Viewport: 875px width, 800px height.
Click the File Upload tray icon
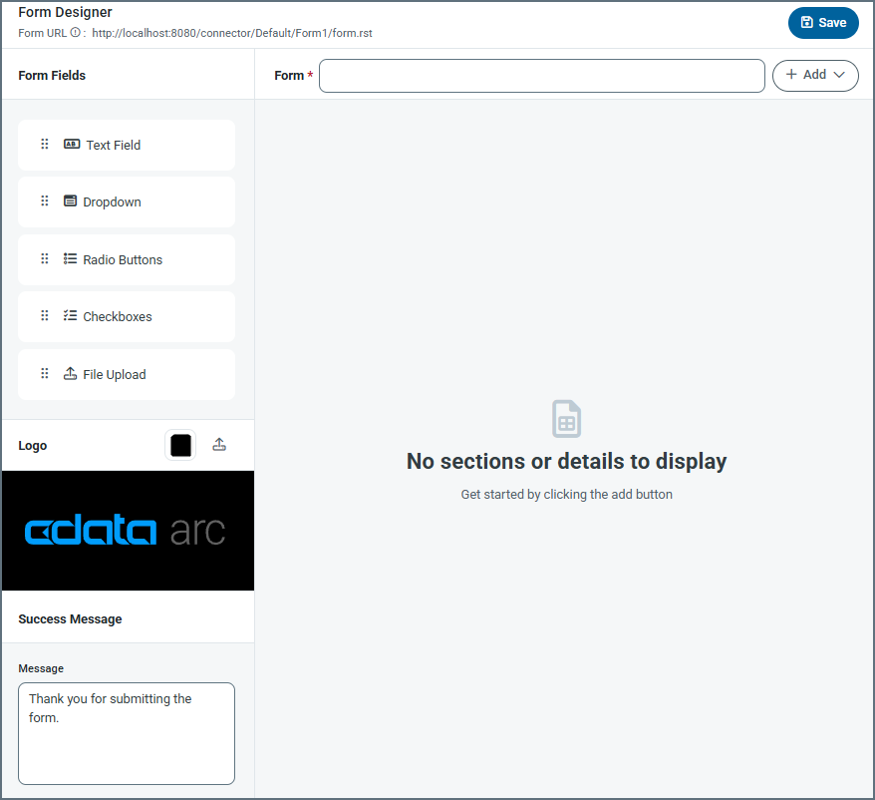[x=70, y=374]
